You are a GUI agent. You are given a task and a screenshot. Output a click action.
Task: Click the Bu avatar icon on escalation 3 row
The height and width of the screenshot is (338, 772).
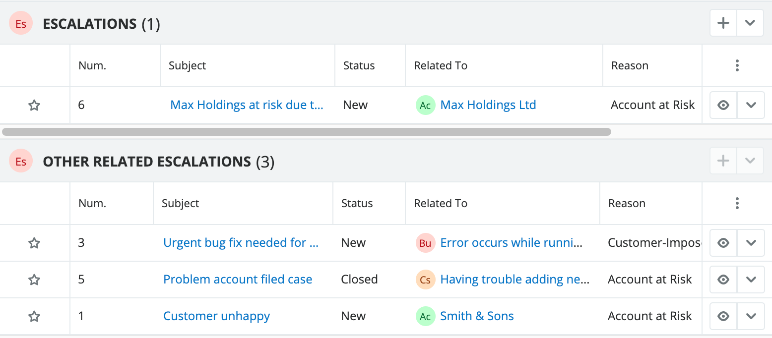[x=425, y=243]
